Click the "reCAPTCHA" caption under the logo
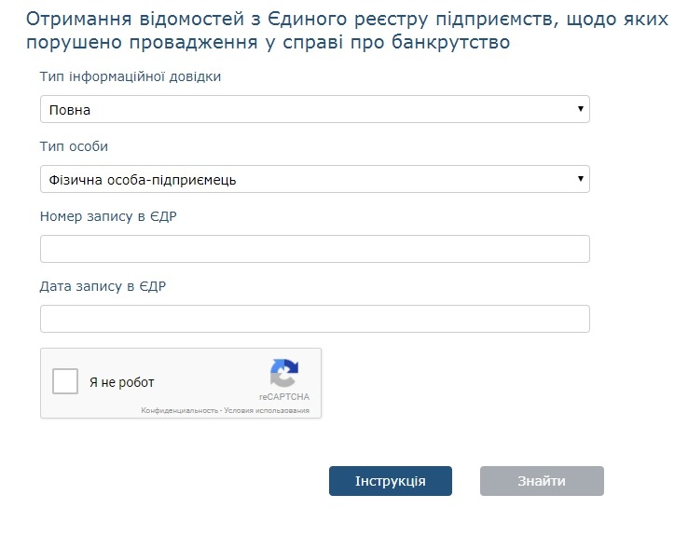Viewport: 688px width, 536px height. click(x=284, y=396)
